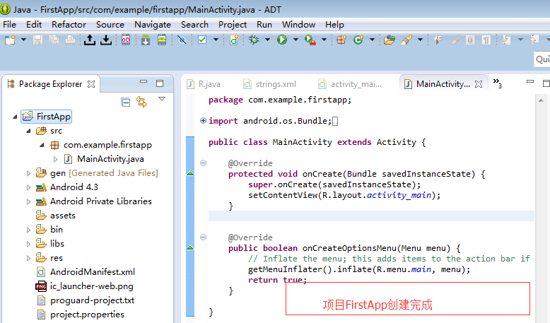The width and height of the screenshot is (550, 323).
Task: Open the Search flashlight dropdown arrow
Action: coord(420,40)
